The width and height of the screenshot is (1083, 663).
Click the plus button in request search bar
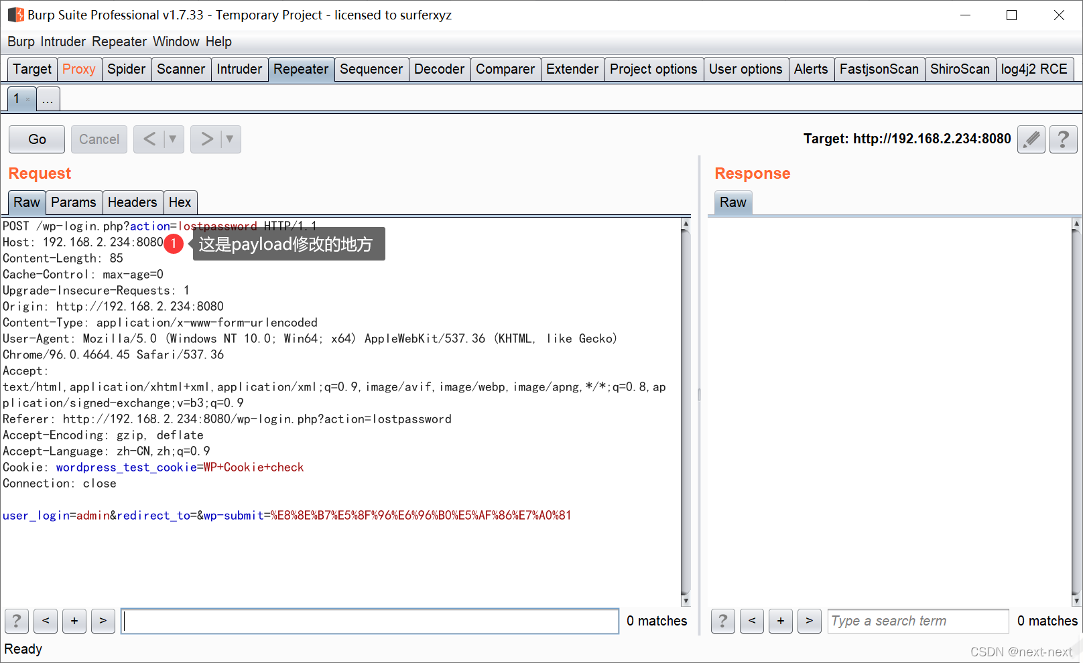click(74, 621)
